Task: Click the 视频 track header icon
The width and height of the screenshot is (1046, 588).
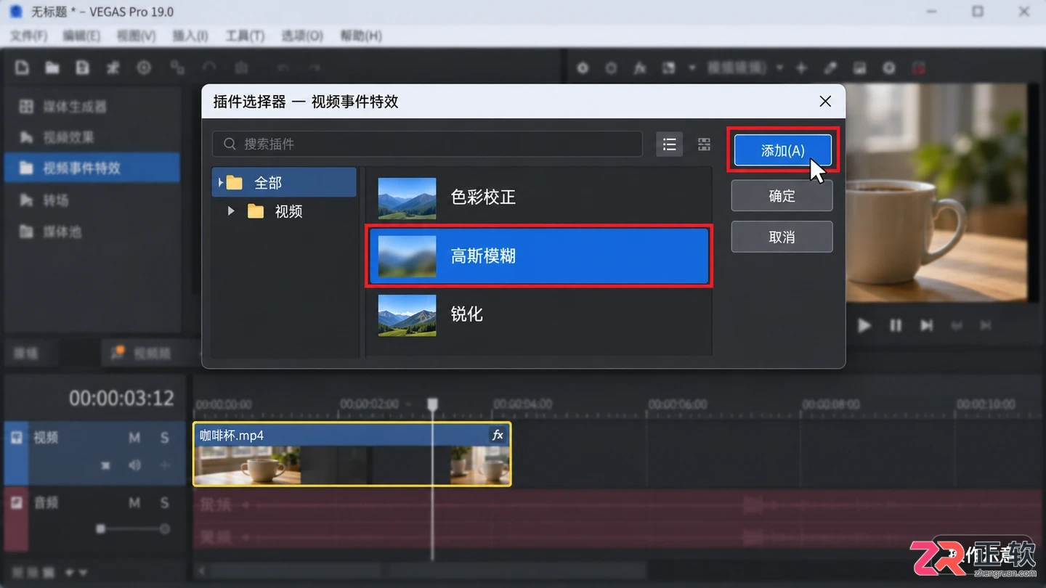Action: click(x=16, y=438)
